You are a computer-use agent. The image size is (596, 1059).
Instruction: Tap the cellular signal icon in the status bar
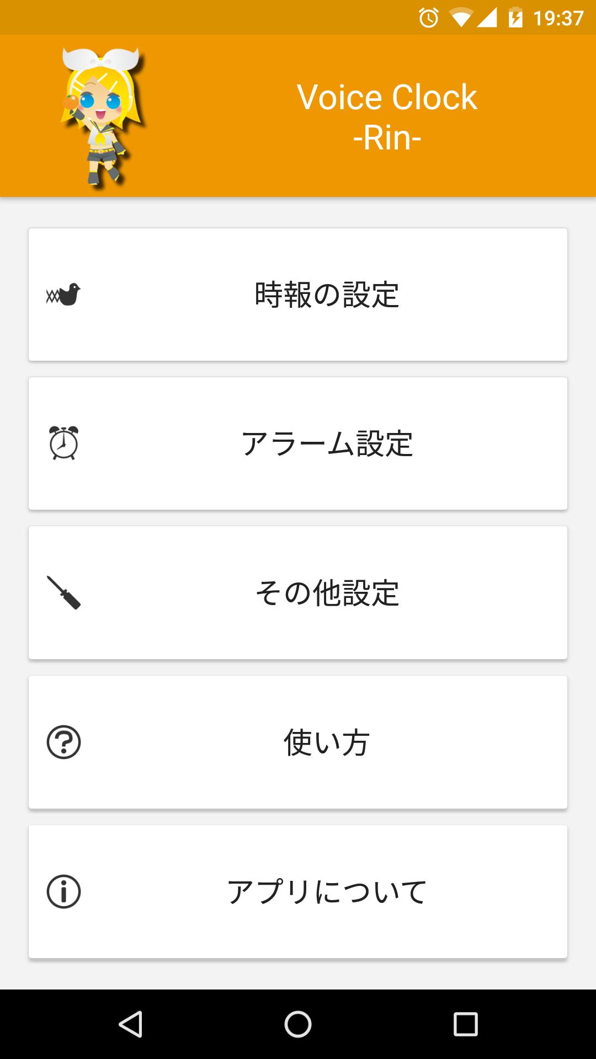click(x=487, y=18)
